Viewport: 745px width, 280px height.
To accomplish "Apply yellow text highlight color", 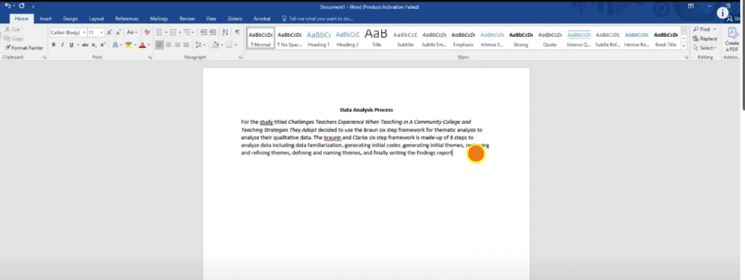I will point(128,45).
